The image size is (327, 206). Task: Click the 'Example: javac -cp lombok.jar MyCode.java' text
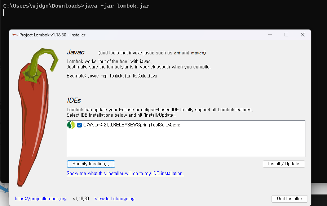[x=112, y=76]
